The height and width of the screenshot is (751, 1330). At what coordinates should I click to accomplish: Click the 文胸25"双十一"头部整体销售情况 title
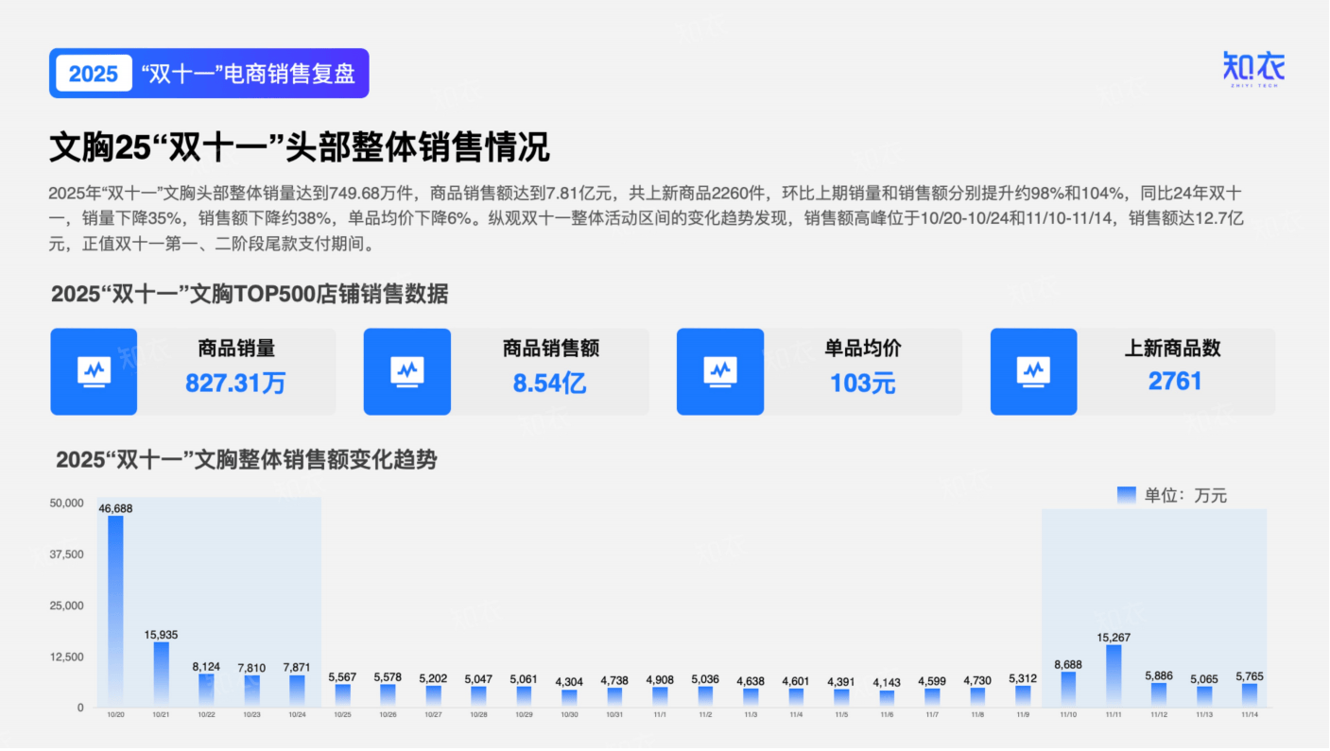coord(299,148)
